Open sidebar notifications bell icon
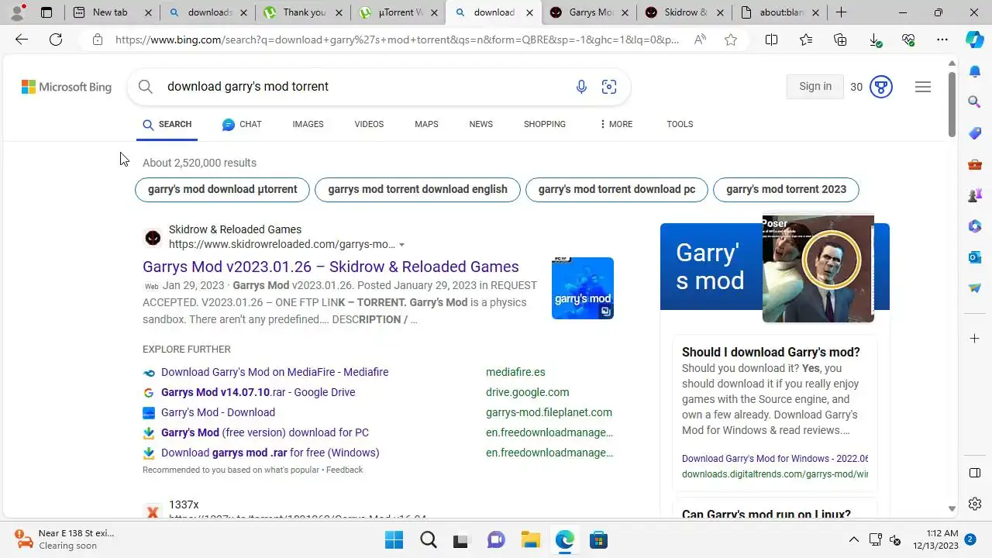This screenshot has height=558, width=992. tap(975, 71)
